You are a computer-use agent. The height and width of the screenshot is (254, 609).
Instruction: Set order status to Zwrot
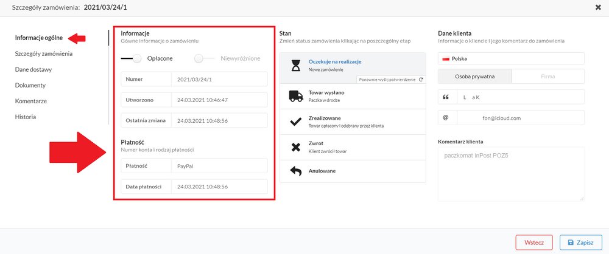click(x=353, y=147)
